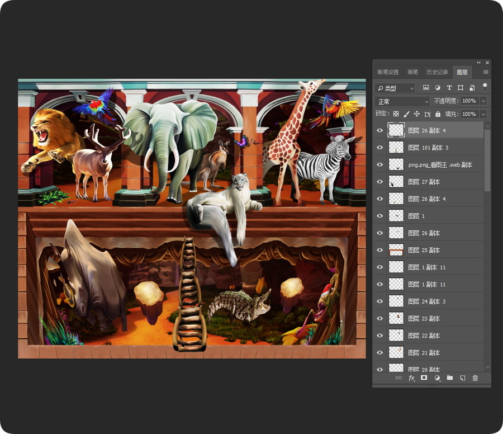The width and height of the screenshot is (503, 434).
Task: Click the thumbnail of 图层 101 副本 3
Action: 396,148
